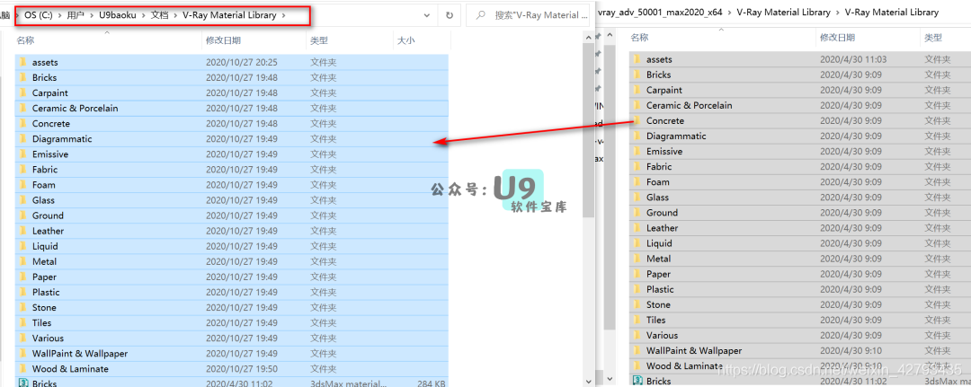The width and height of the screenshot is (971, 387).
Task: Select WallPaint & Wallpaper in right window
Action: point(694,350)
